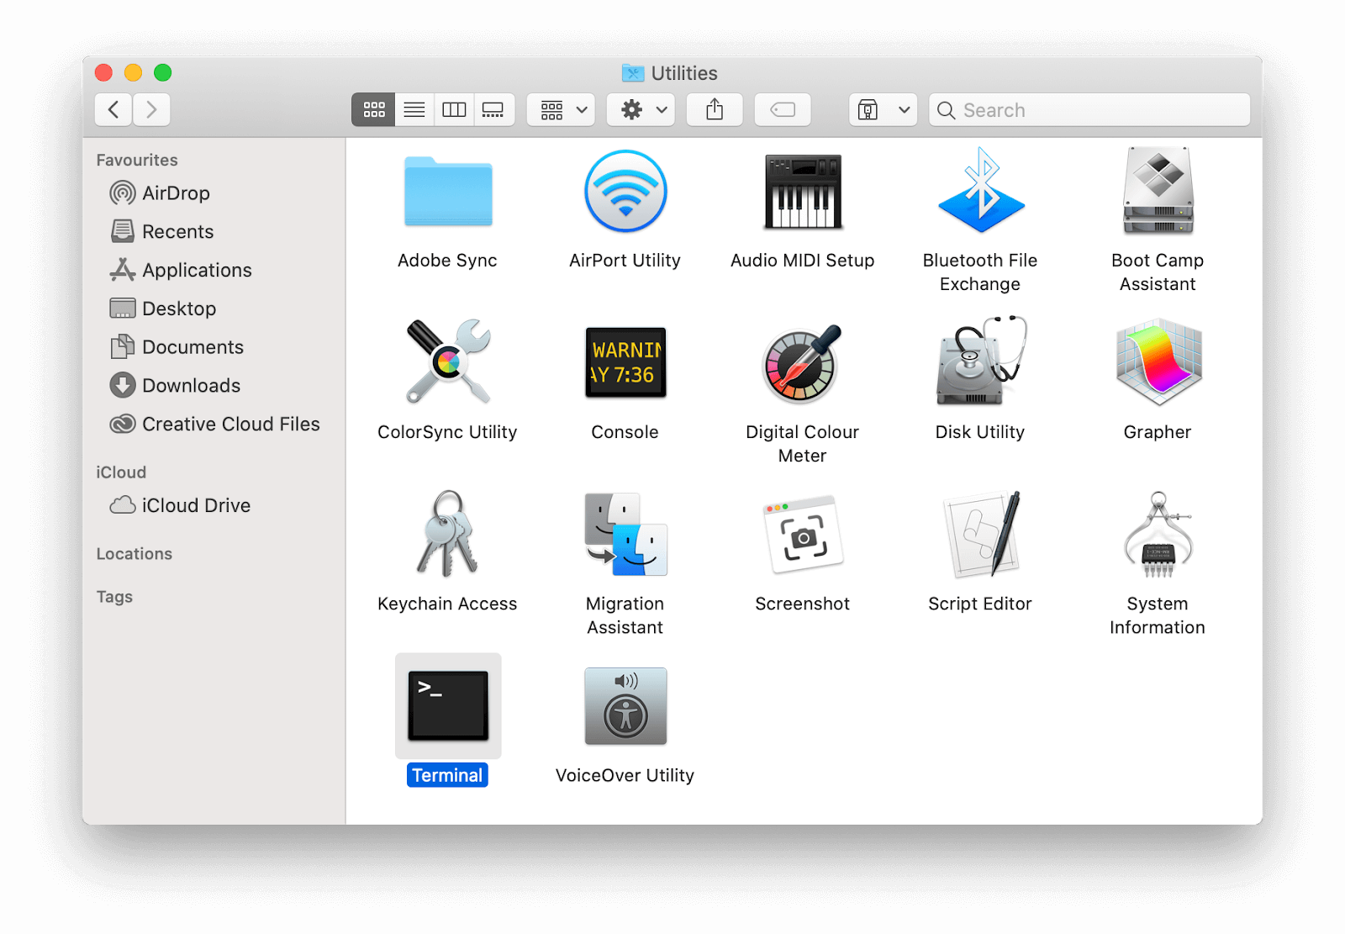
Task: Go forward with the right arrow button
Action: (151, 109)
